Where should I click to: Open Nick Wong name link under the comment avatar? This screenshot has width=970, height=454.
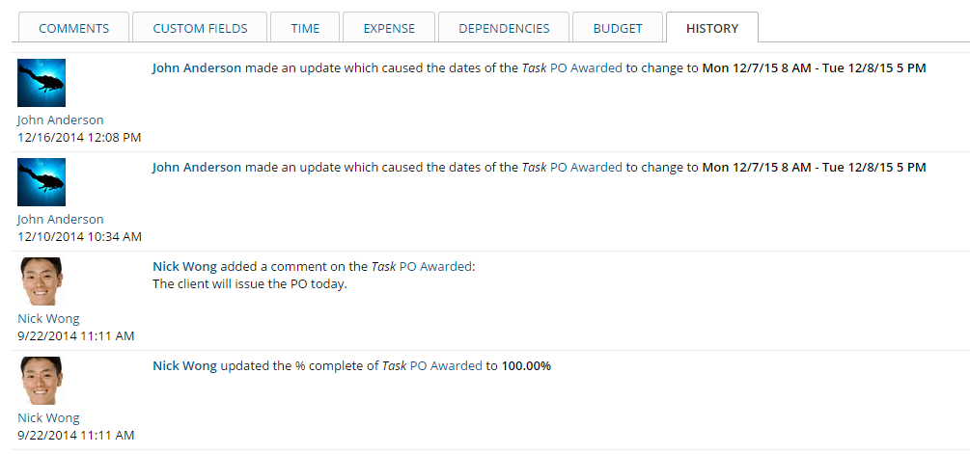click(x=48, y=319)
